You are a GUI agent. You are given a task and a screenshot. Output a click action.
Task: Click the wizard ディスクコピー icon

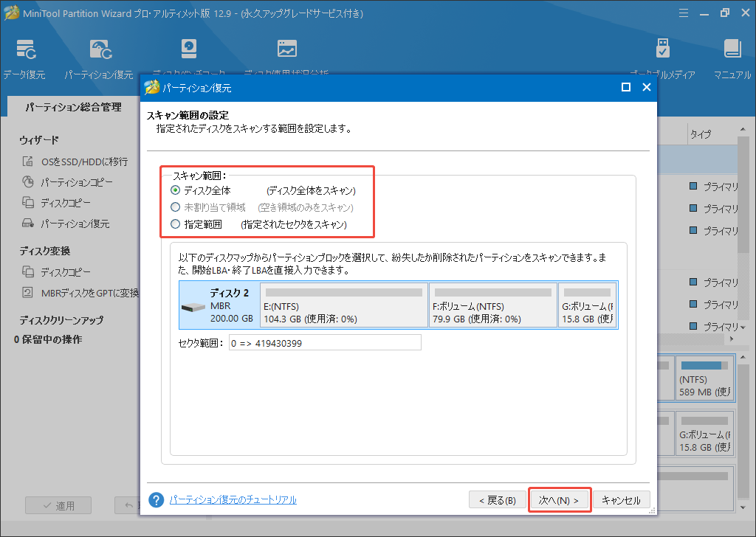pyautogui.click(x=28, y=203)
